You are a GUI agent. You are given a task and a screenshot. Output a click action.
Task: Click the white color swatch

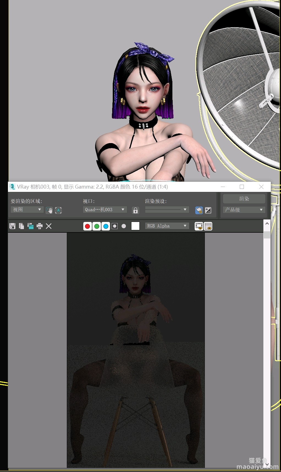coord(135,226)
